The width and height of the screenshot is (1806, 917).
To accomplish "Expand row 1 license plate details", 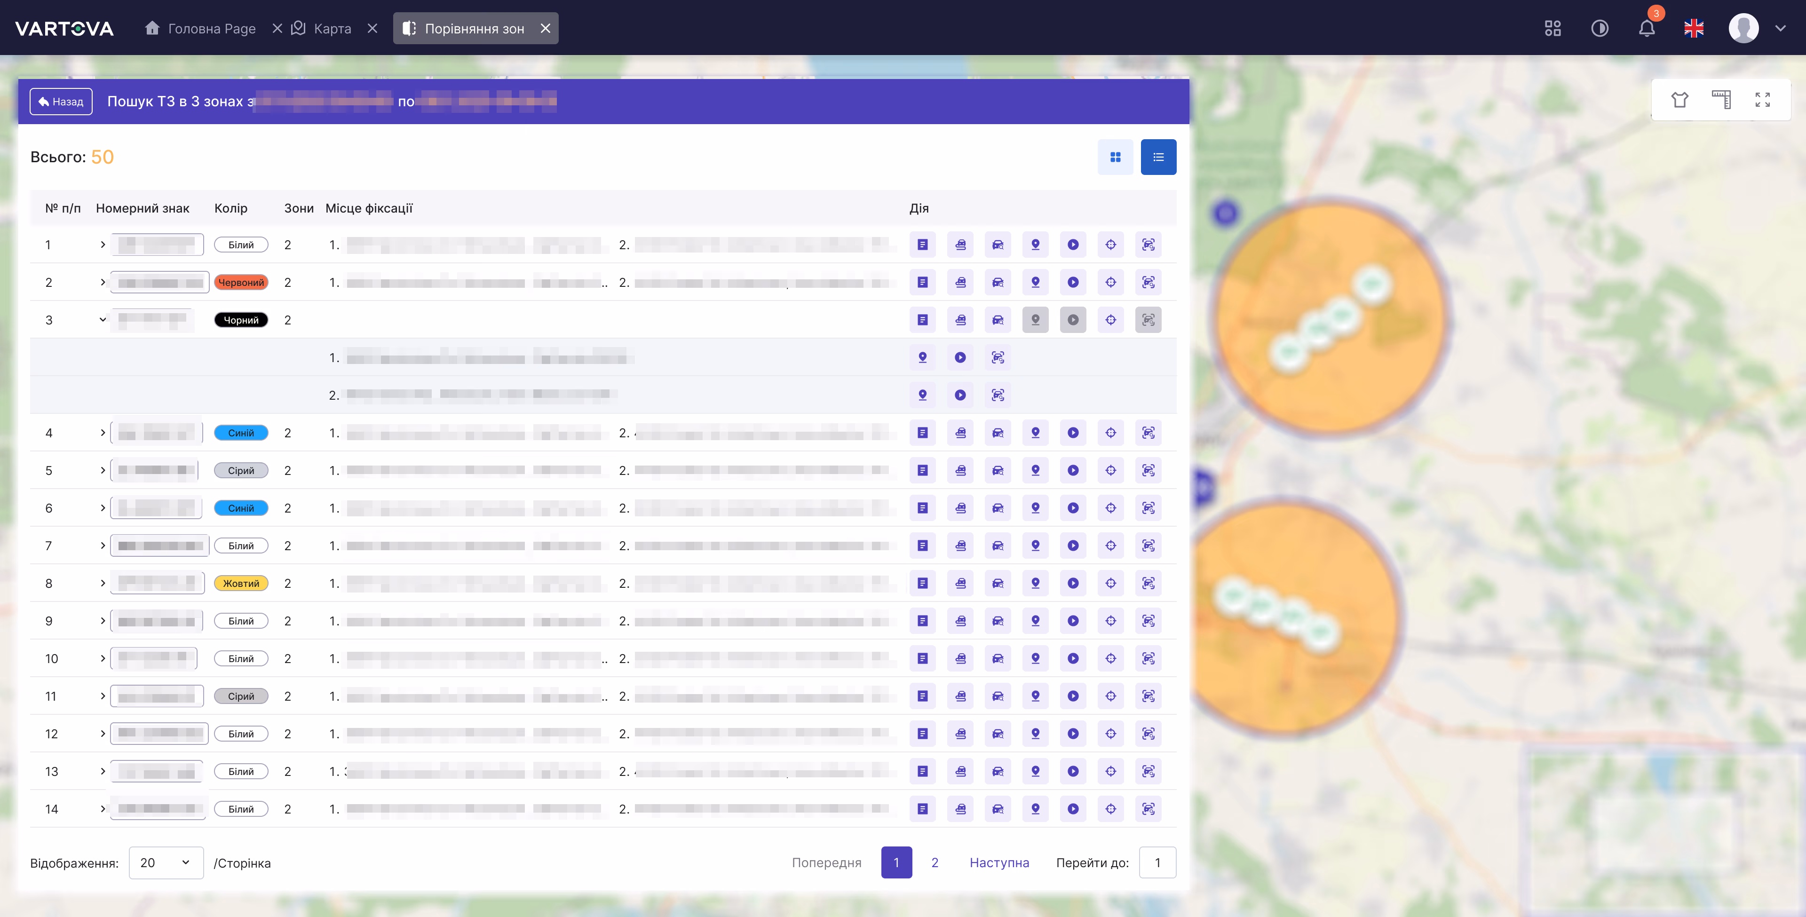I will (x=103, y=245).
